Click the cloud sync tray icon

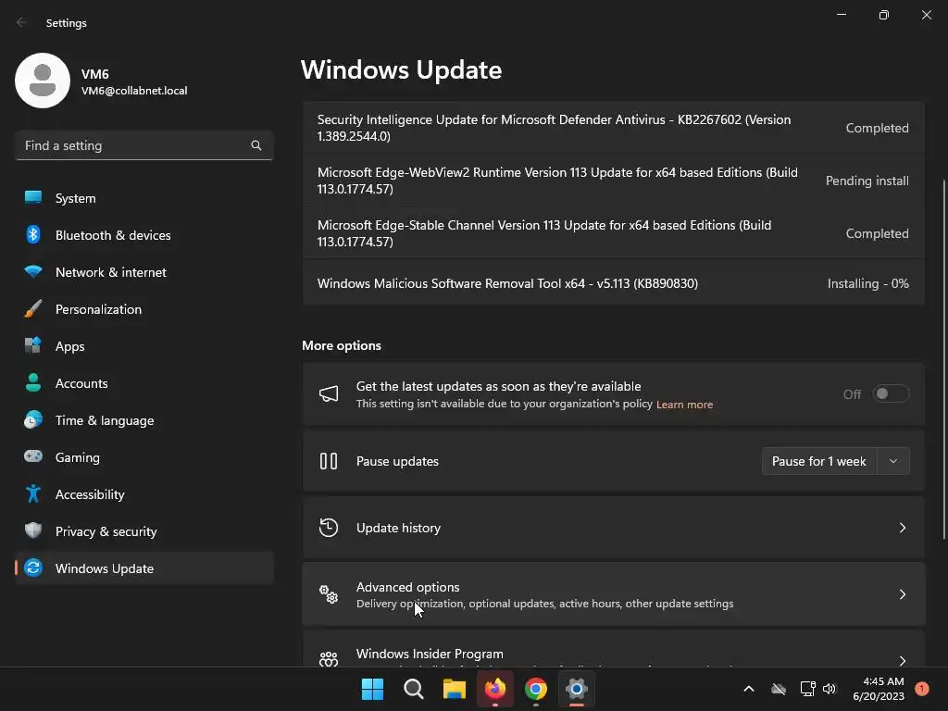point(779,689)
